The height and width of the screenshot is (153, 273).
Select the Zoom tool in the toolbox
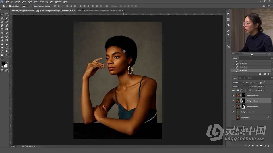(x=7, y=55)
